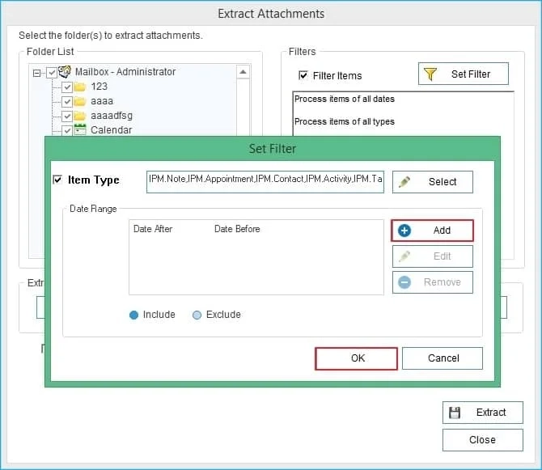Select the aaaa folder label
Image resolution: width=542 pixels, height=470 pixels.
pyautogui.click(x=102, y=101)
